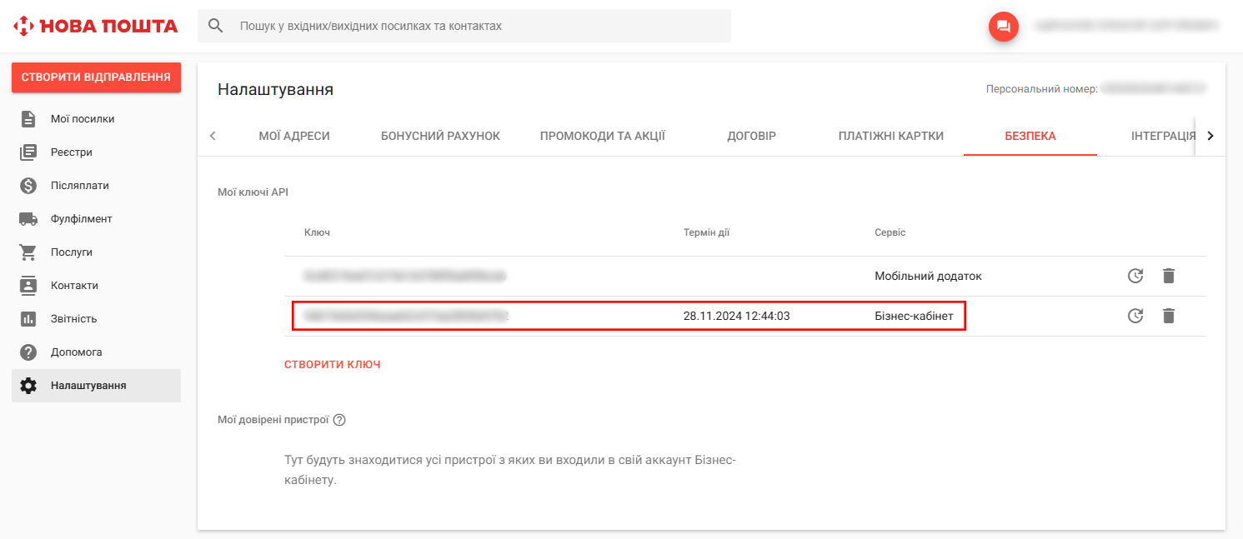Image resolution: width=1243 pixels, height=539 pixels.
Task: Click the Ключ column header
Action: (317, 232)
